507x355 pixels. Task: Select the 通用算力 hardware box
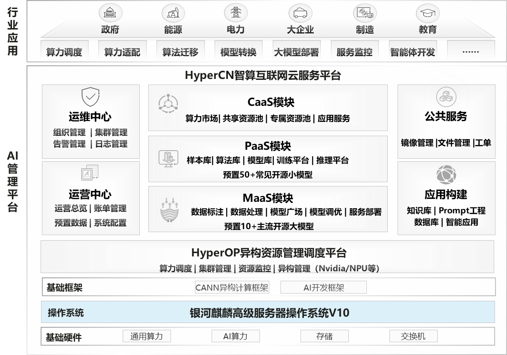click(x=147, y=336)
